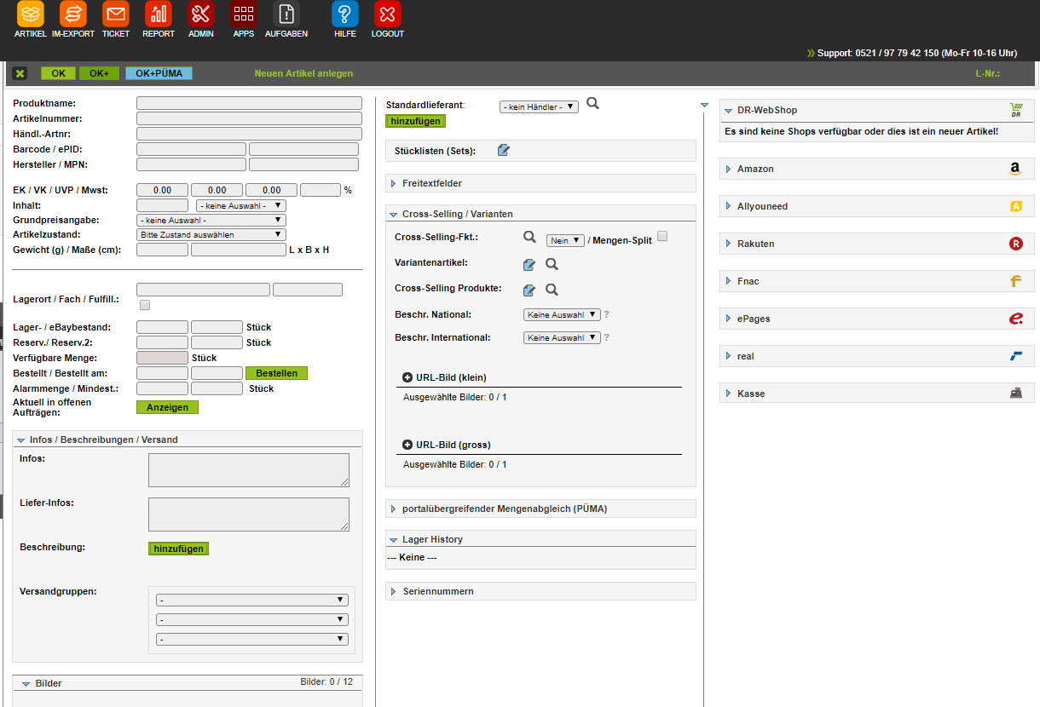Click help question mark for Beschr. National
The height and width of the screenshot is (707, 1040).
607,314
